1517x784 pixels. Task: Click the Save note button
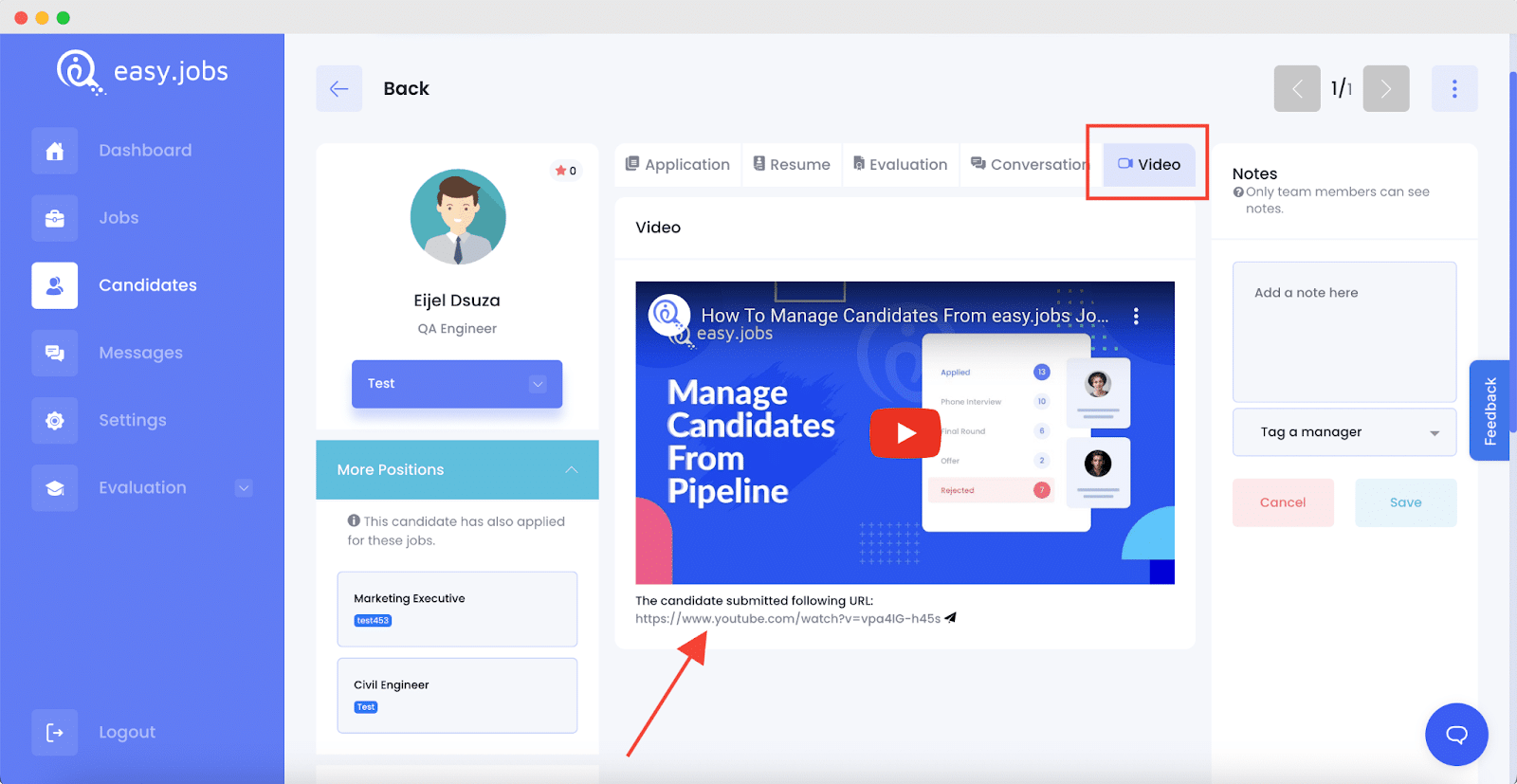1405,502
